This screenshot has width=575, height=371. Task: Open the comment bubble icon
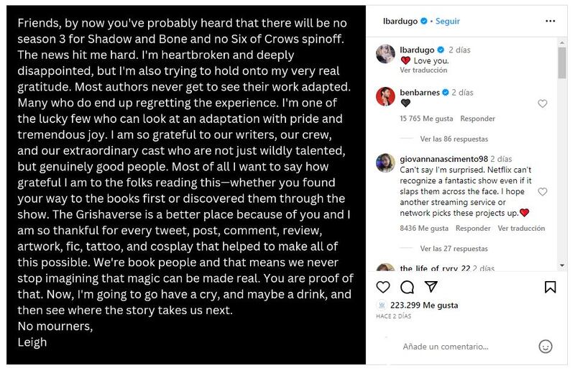pos(407,288)
